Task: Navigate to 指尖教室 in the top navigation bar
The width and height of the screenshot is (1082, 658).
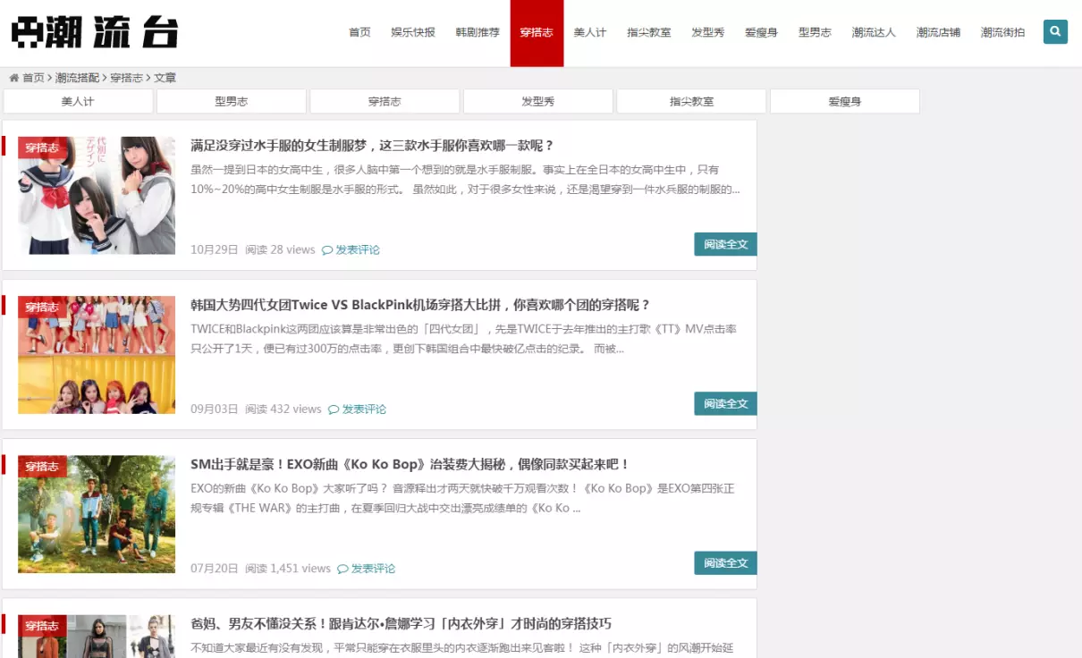Action: click(x=649, y=32)
